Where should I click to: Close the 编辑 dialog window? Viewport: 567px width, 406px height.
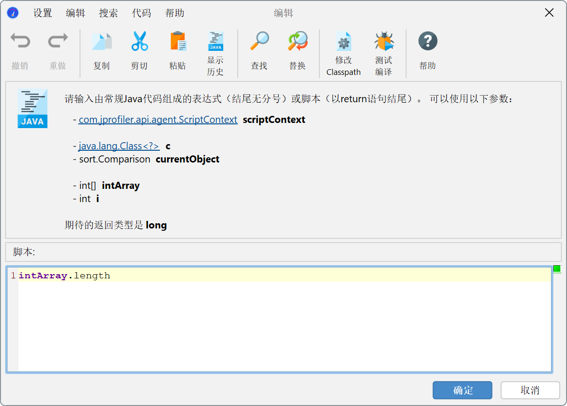pyautogui.click(x=549, y=13)
